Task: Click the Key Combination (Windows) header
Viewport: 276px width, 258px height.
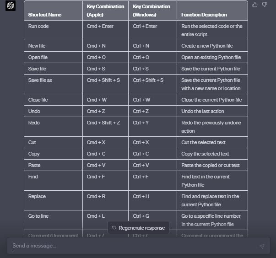Action: [x=152, y=11]
